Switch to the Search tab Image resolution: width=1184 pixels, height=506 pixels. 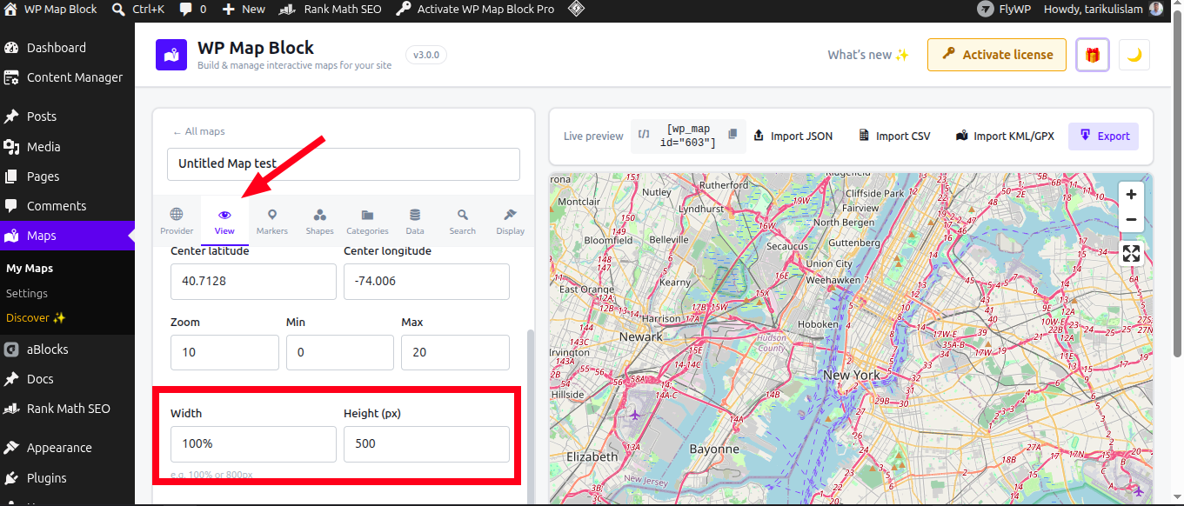(x=463, y=222)
